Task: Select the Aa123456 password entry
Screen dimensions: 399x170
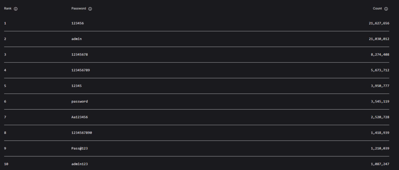Action: point(79,117)
